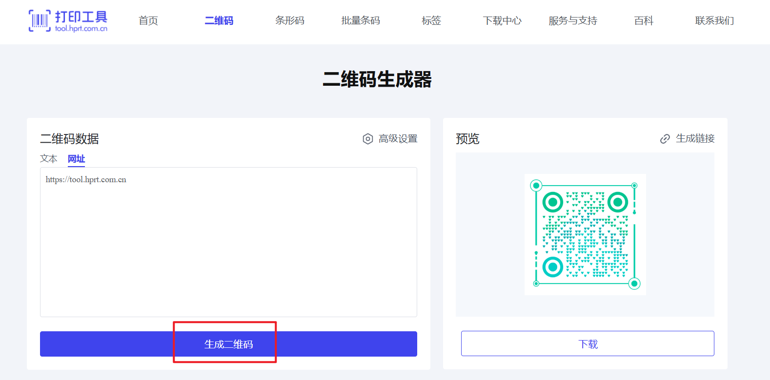Image resolution: width=770 pixels, height=380 pixels.
Task: Open the 批量条码 menu item
Action: tap(361, 20)
